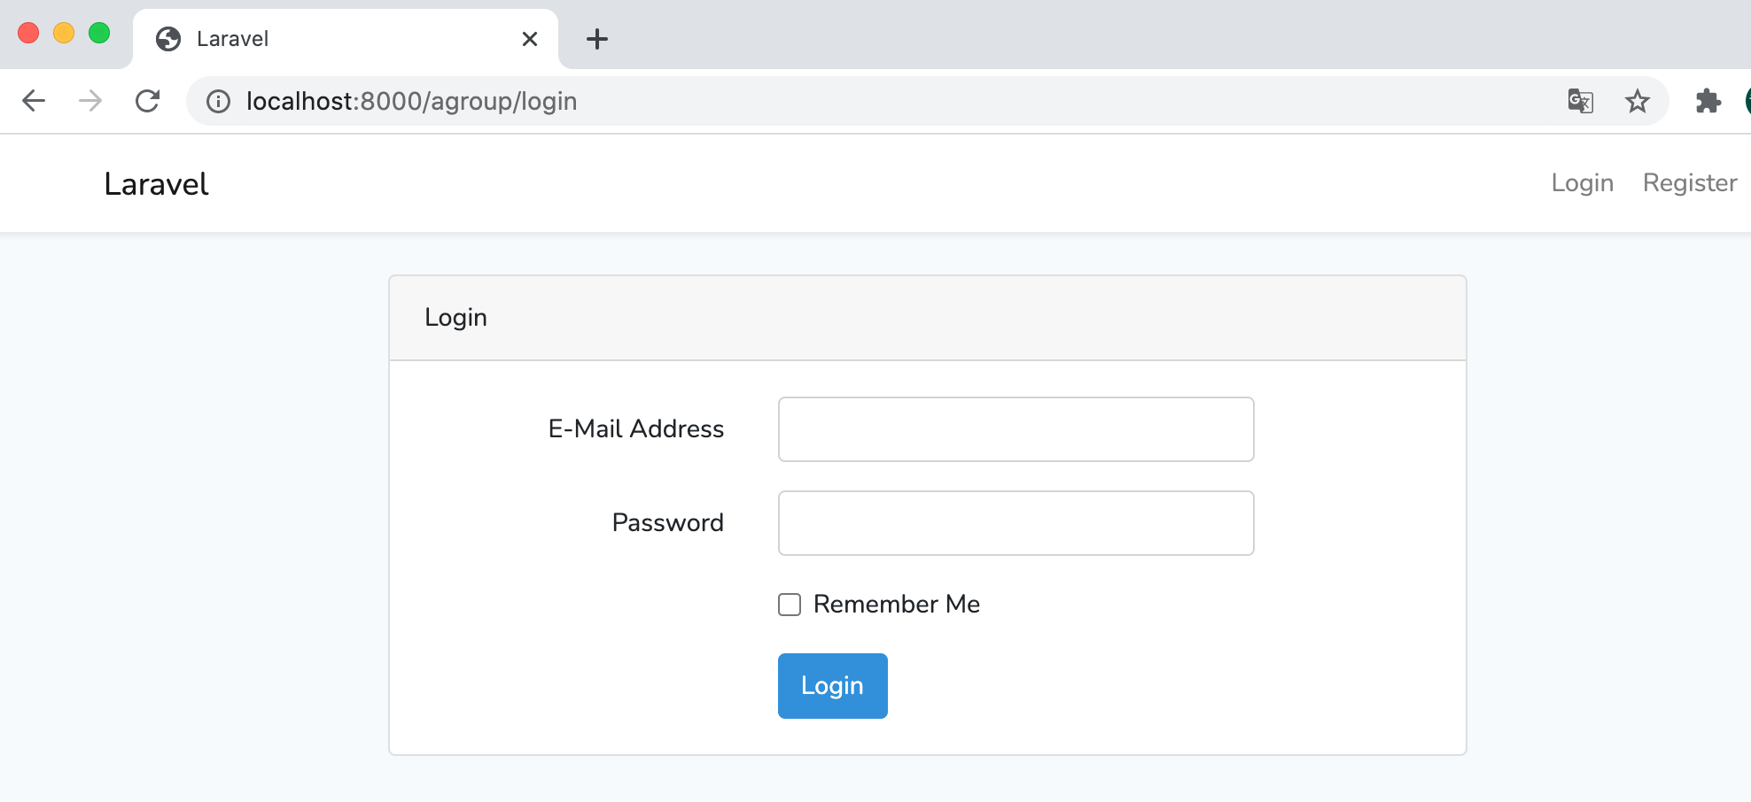
Task: Click the browser back arrow
Action: [x=34, y=101]
